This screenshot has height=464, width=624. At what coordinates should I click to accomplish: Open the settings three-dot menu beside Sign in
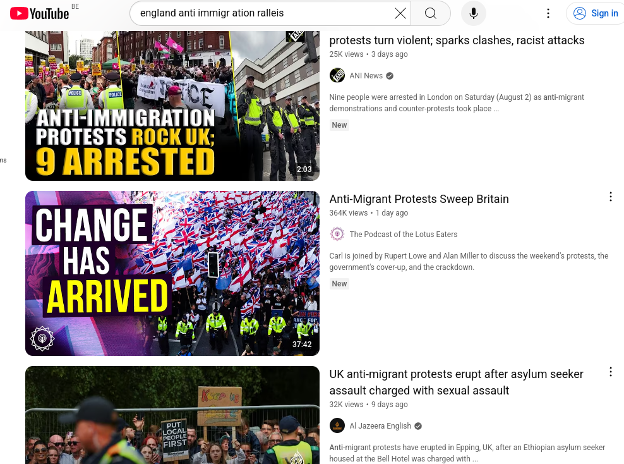(548, 13)
